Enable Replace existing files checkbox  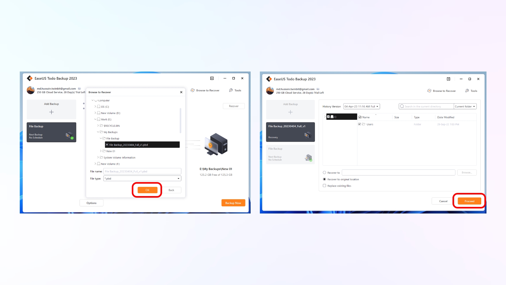click(325, 186)
